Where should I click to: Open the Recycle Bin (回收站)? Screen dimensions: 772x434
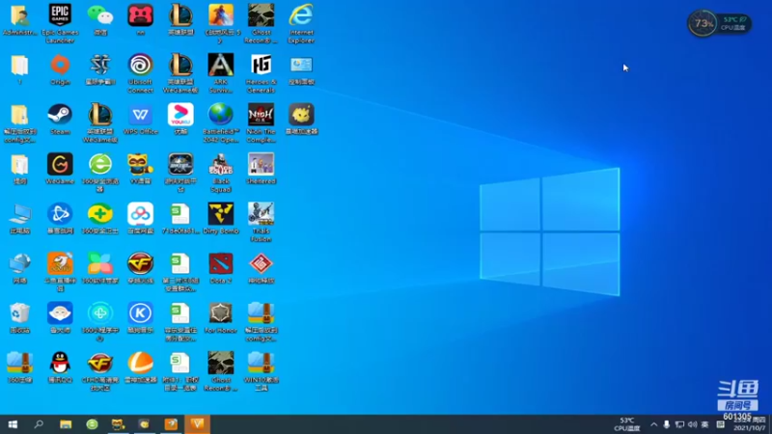pyautogui.click(x=19, y=318)
